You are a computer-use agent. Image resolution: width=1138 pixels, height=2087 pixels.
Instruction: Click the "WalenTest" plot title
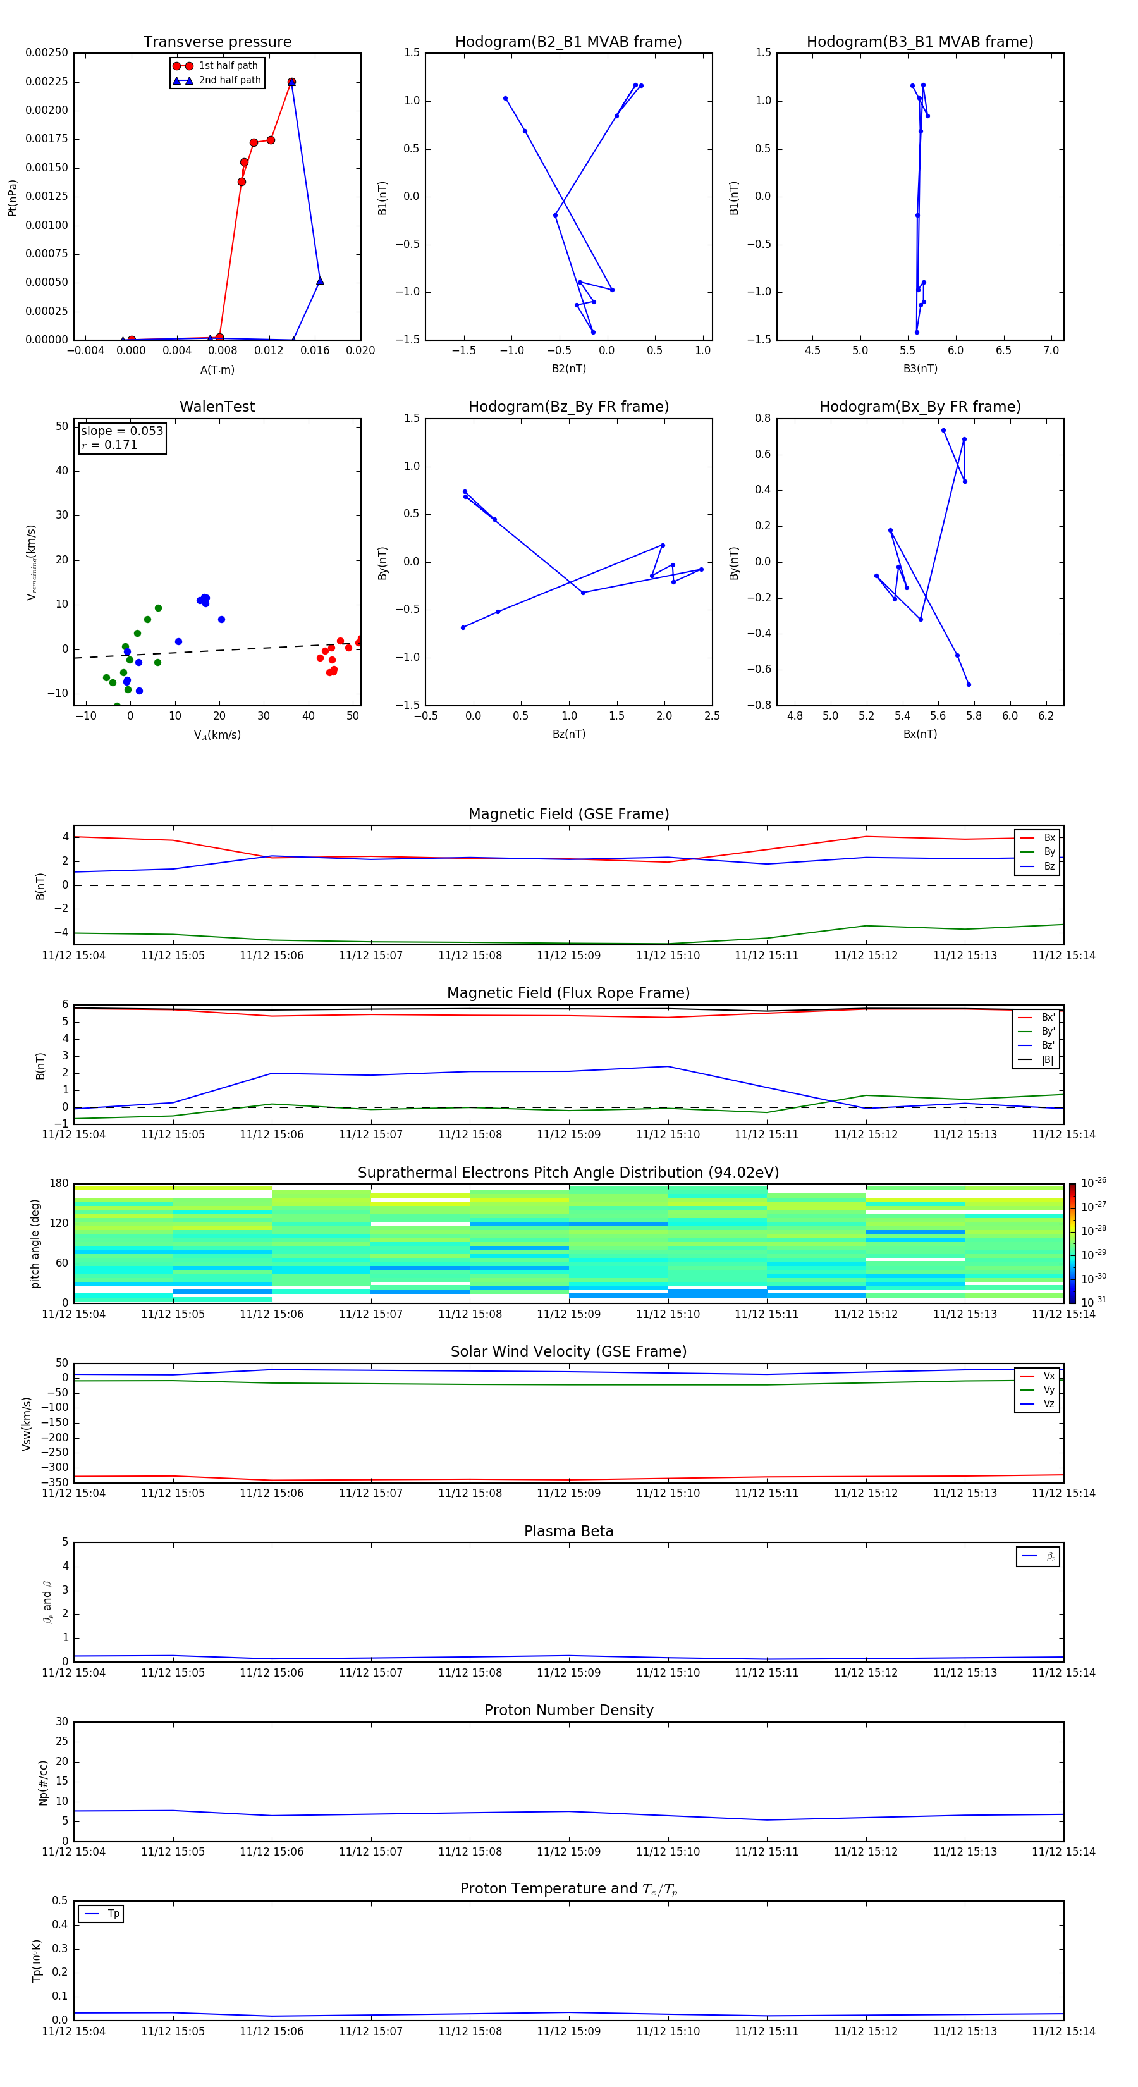[217, 407]
